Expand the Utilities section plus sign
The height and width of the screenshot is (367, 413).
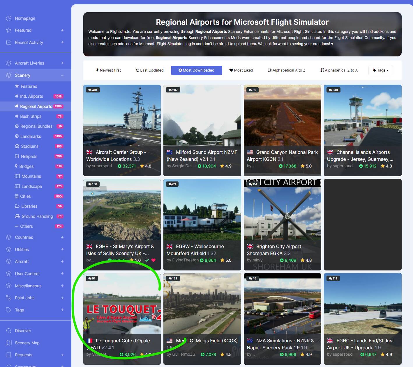pos(62,250)
